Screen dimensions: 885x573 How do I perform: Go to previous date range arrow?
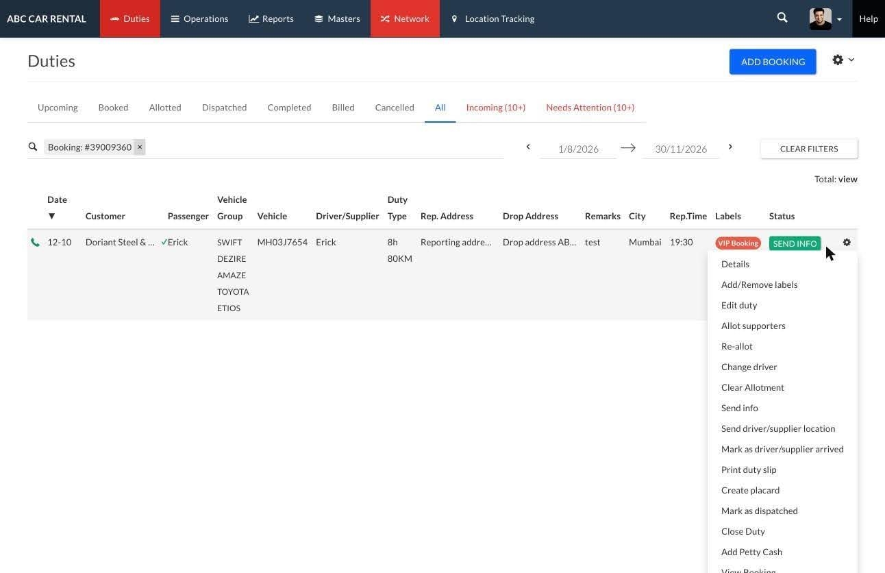click(528, 147)
